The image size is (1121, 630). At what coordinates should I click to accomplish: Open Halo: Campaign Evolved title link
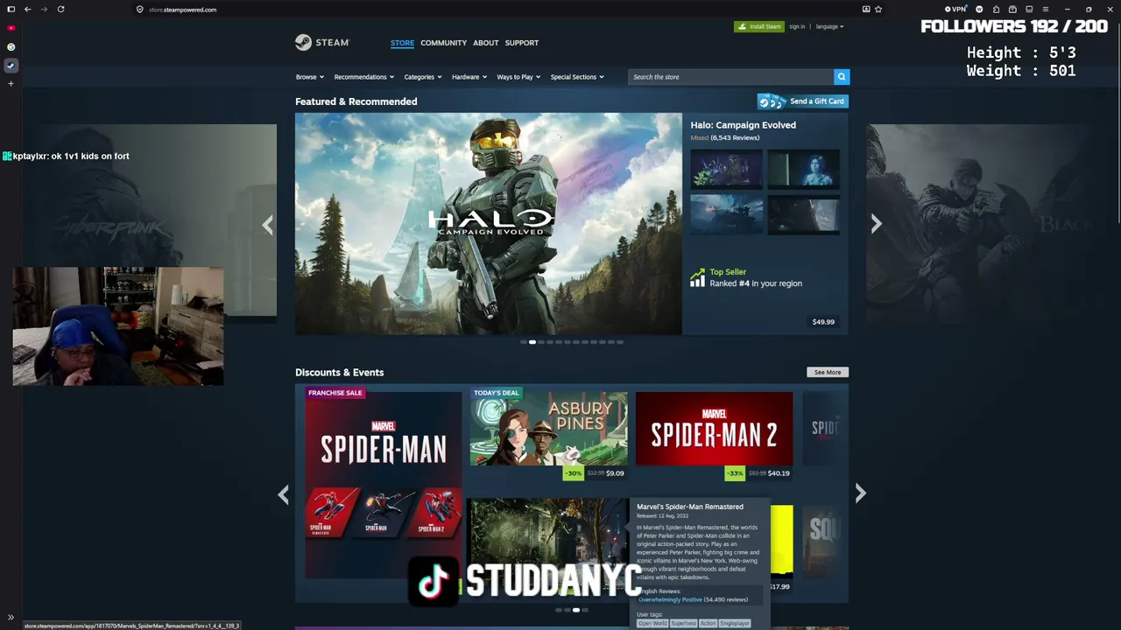tap(743, 125)
